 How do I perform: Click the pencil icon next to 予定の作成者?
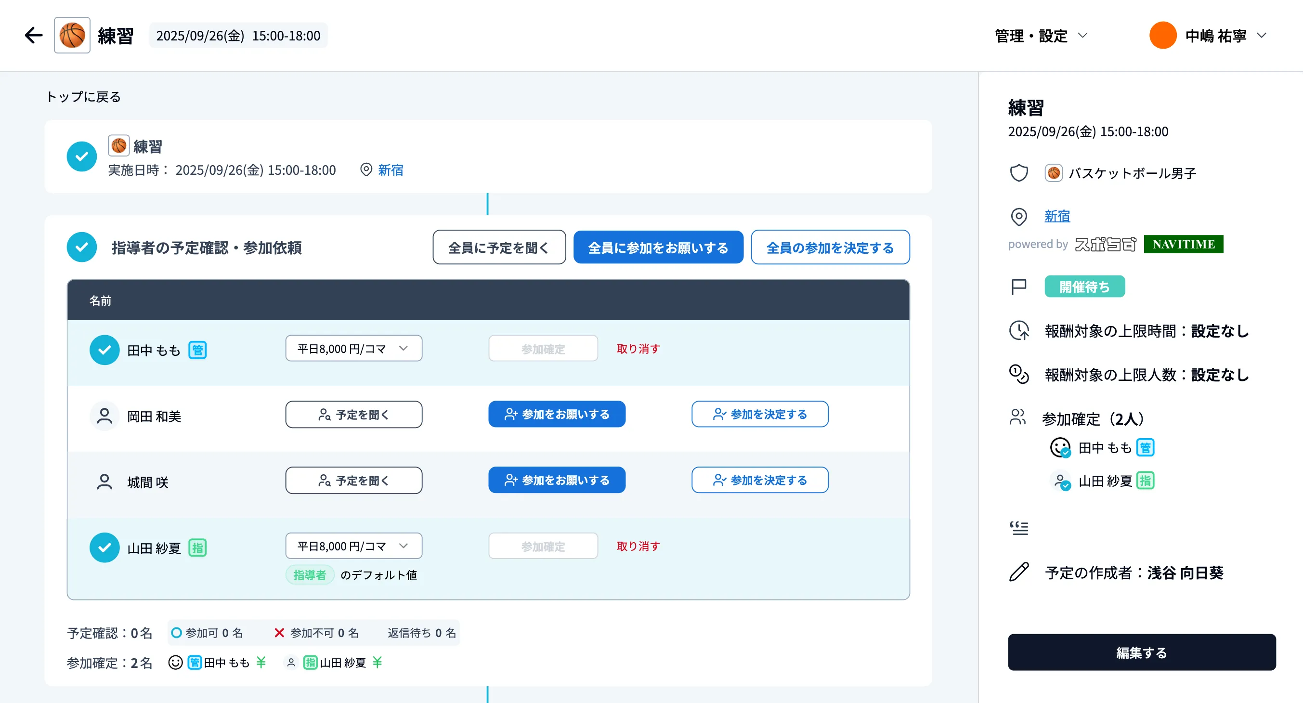[1019, 572]
